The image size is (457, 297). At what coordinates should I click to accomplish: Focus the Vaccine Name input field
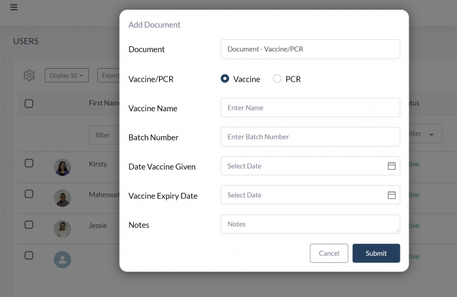coord(310,108)
